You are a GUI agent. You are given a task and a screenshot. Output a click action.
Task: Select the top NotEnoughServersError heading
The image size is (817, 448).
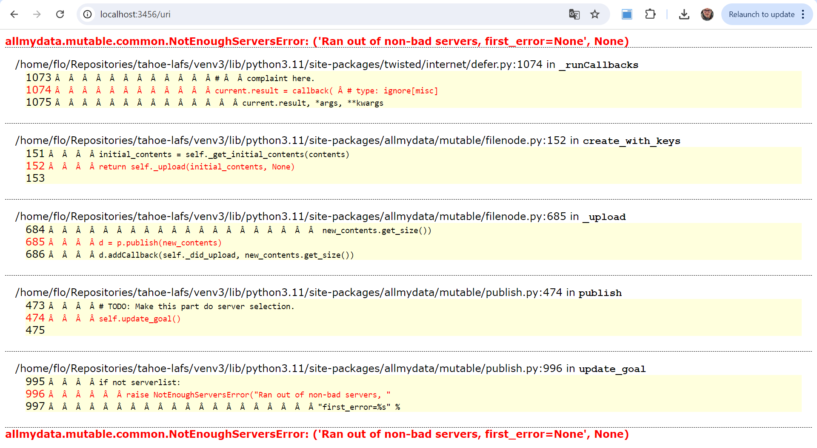coord(317,41)
